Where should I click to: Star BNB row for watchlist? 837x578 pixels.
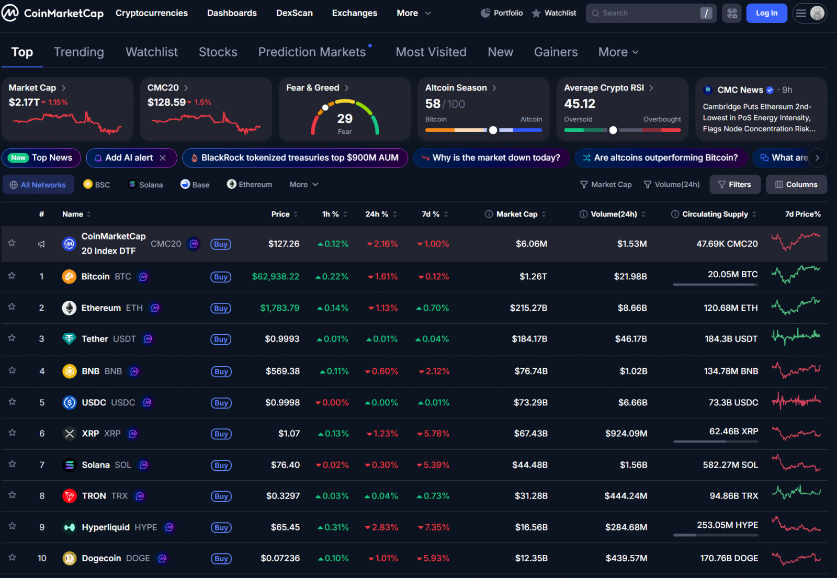point(12,370)
